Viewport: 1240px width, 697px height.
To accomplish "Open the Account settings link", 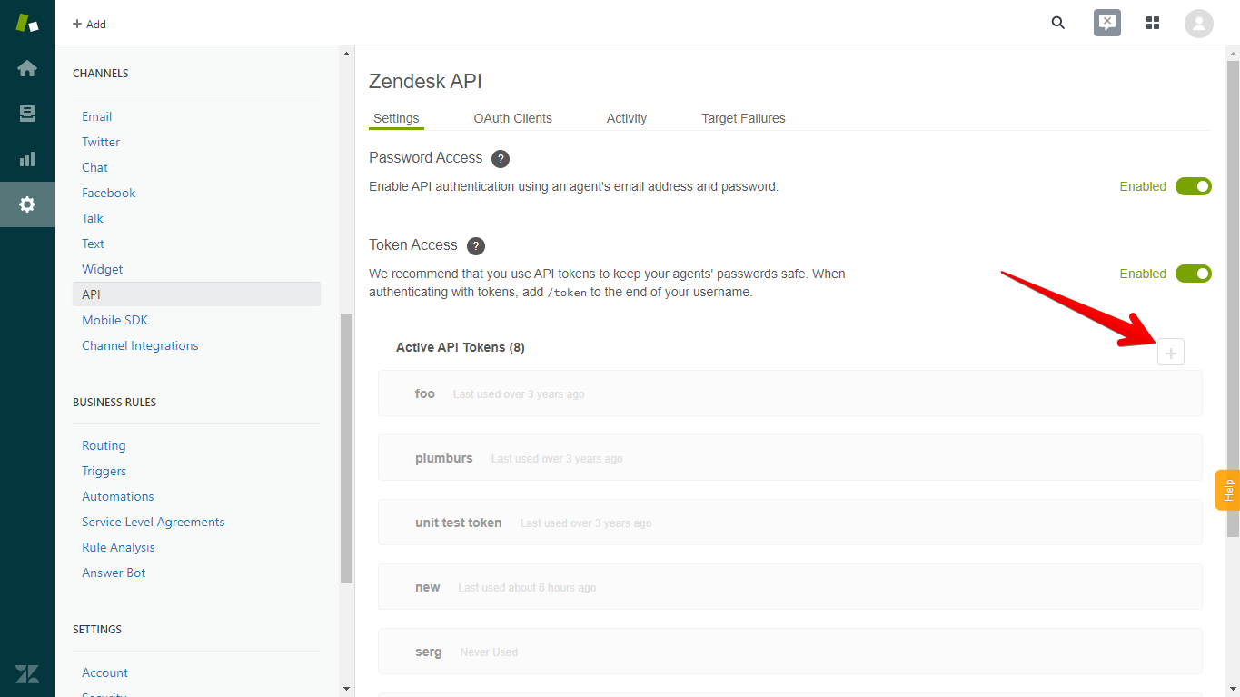I will [x=104, y=672].
